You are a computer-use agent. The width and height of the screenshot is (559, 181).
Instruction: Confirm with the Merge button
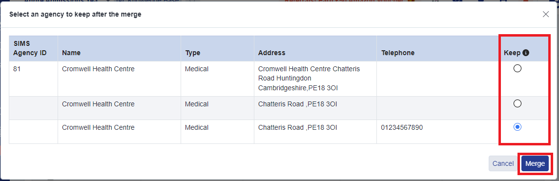[535, 163]
